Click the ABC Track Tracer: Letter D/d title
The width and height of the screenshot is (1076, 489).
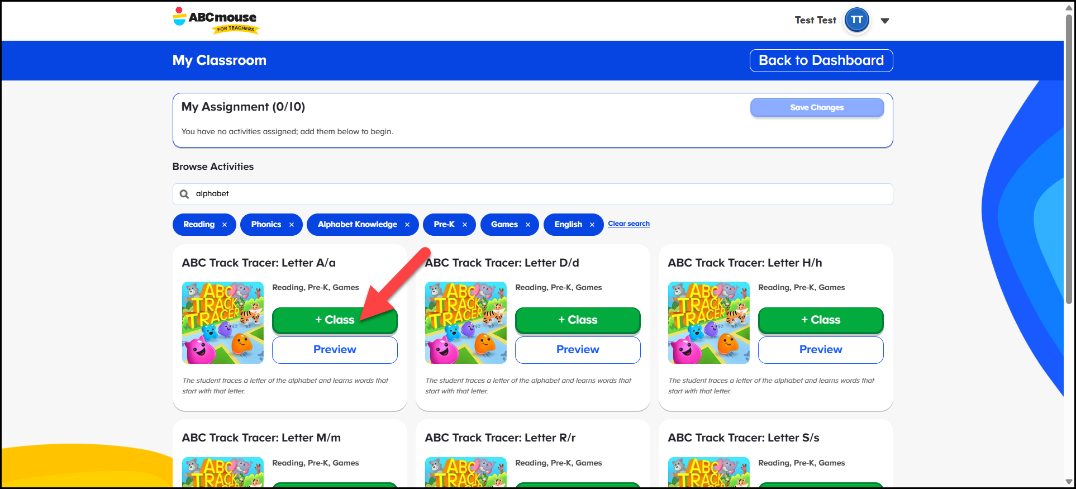coord(502,263)
